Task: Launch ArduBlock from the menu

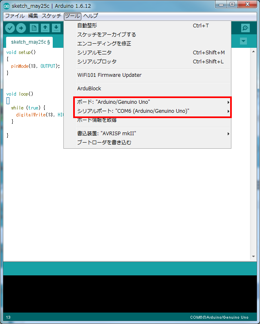Action: click(x=89, y=89)
